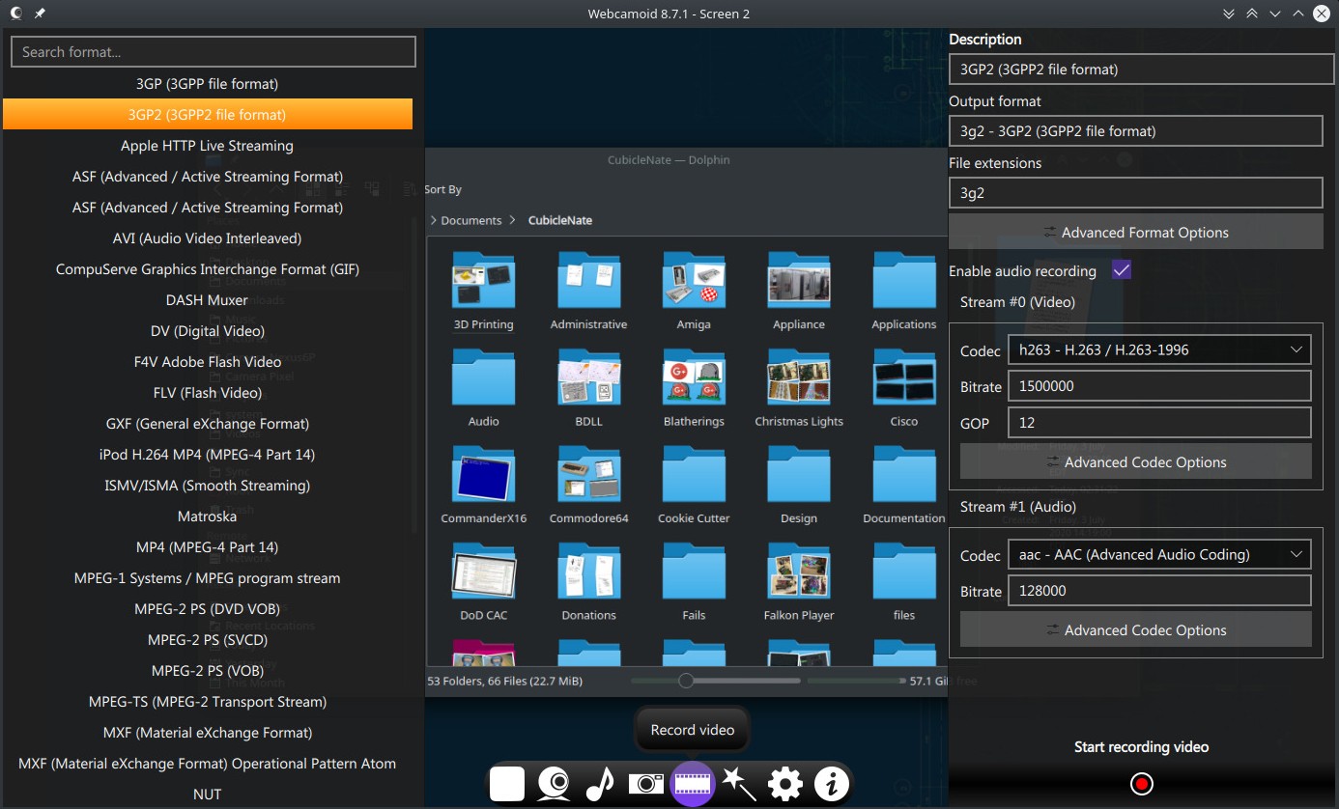Open the video codec dropdown showing h263
Screen dimensions: 1339x809
[x=1159, y=349]
